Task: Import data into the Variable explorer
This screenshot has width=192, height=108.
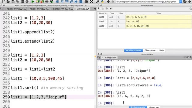Action: 99,9
